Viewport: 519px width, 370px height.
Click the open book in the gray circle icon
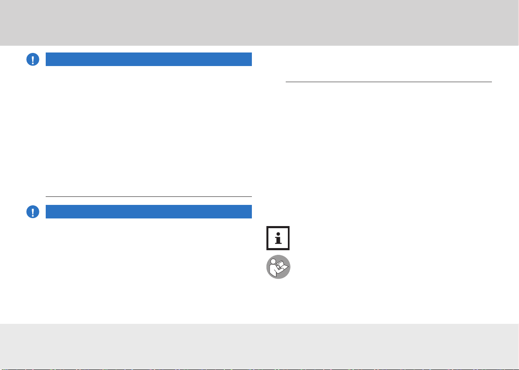282,267
